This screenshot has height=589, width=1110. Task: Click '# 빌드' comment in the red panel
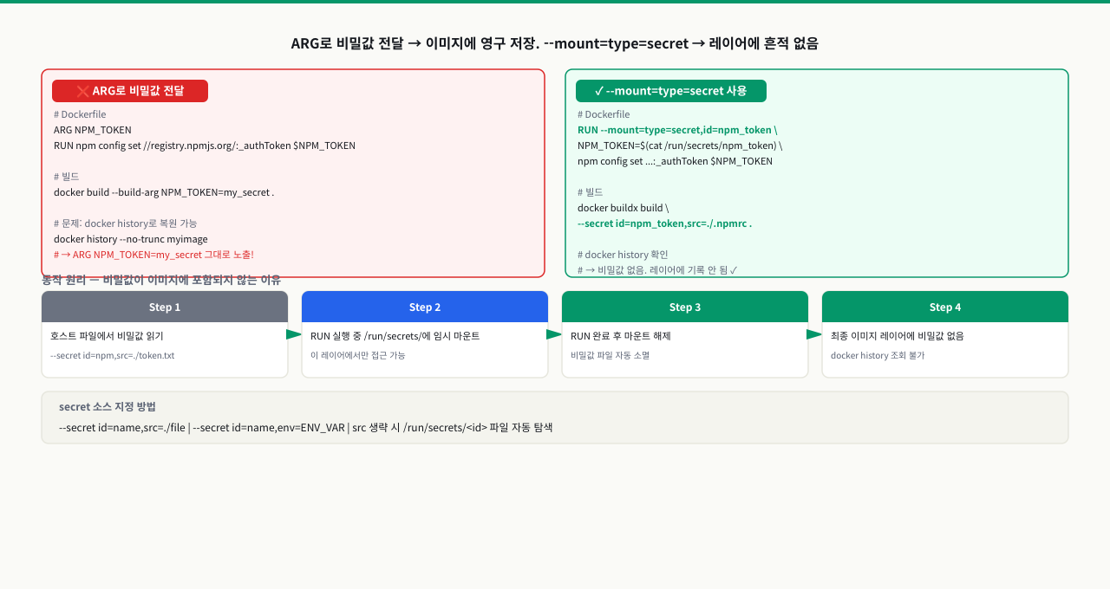click(67, 177)
